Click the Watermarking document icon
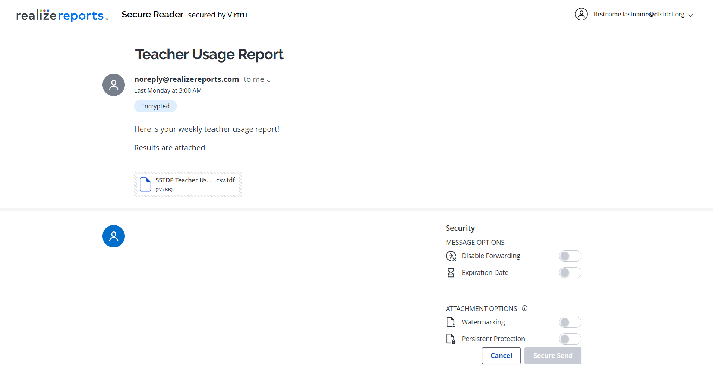This screenshot has height=378, width=713. coord(451,322)
